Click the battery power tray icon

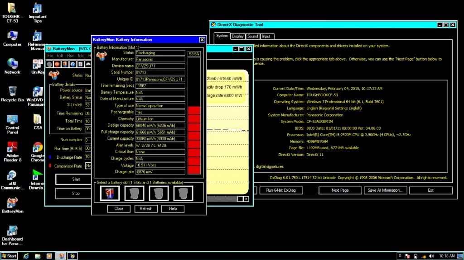416,256
